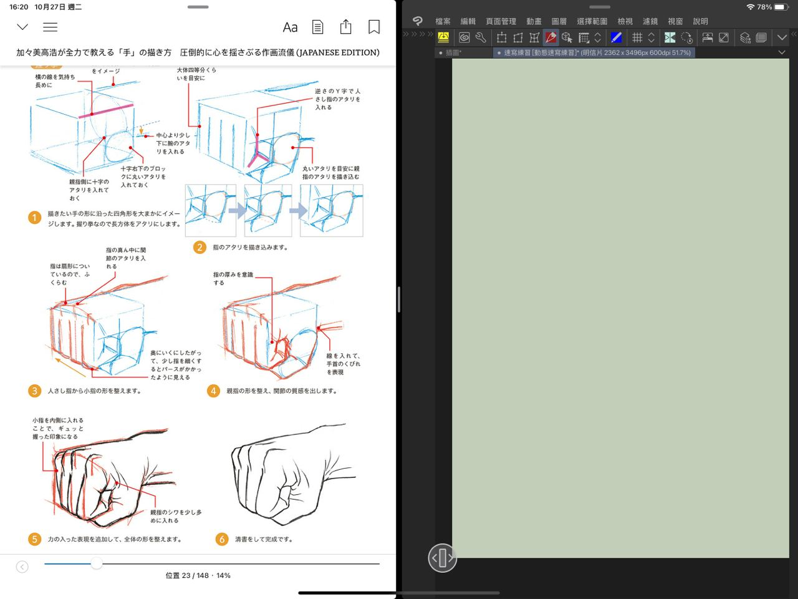Viewport: 798px width, 599px height.
Task: Switch to the 速寫練習 canvas tab
Action: click(x=595, y=53)
